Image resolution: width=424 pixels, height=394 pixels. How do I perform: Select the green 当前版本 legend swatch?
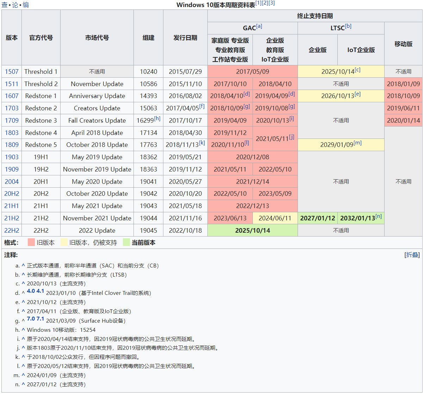coord(126,243)
